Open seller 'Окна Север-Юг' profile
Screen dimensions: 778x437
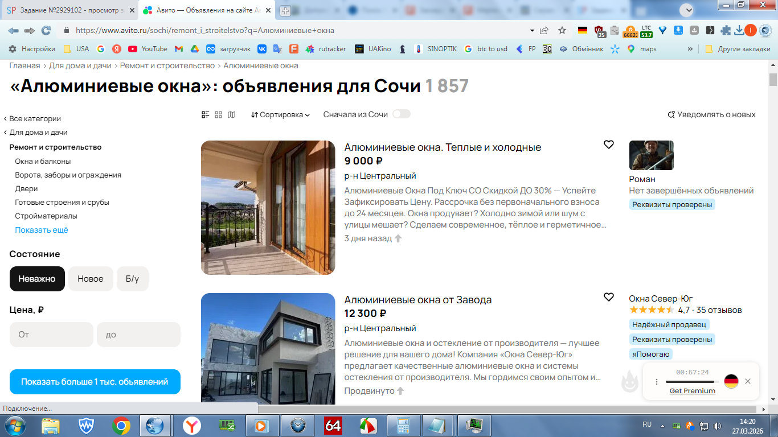click(661, 299)
